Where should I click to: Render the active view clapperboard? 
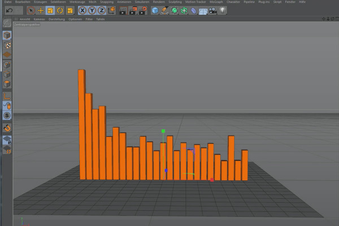123,11
